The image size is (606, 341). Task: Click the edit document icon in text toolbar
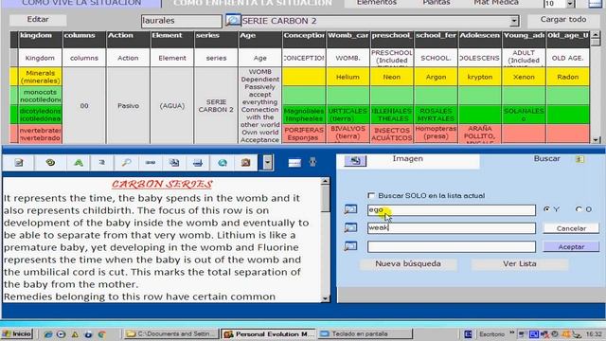(x=19, y=163)
